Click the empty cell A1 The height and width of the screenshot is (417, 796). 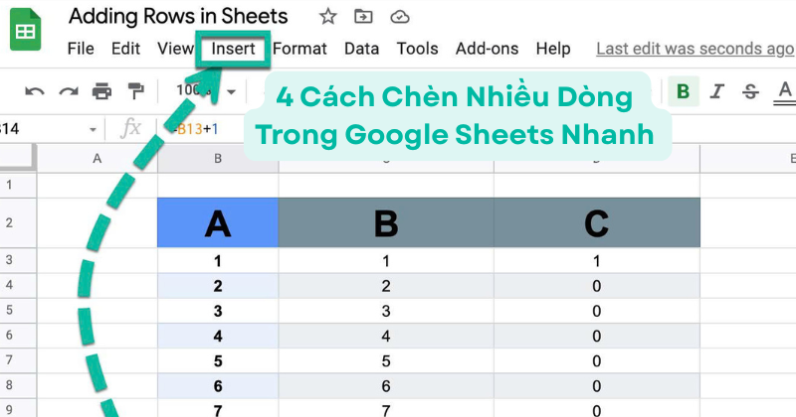97,185
